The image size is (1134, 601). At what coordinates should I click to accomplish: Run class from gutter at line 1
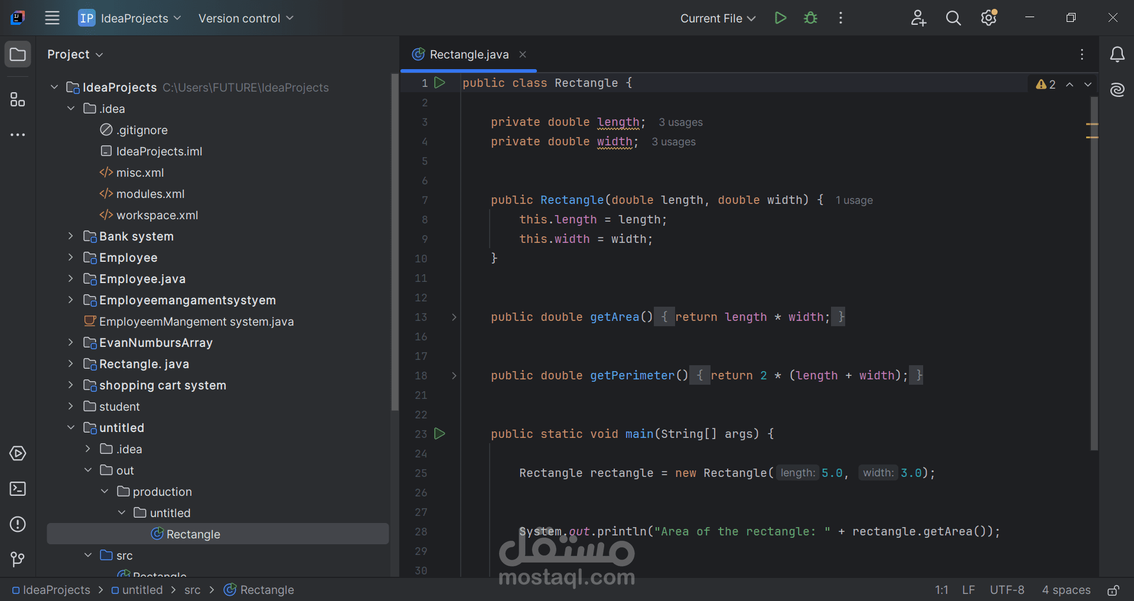point(439,83)
